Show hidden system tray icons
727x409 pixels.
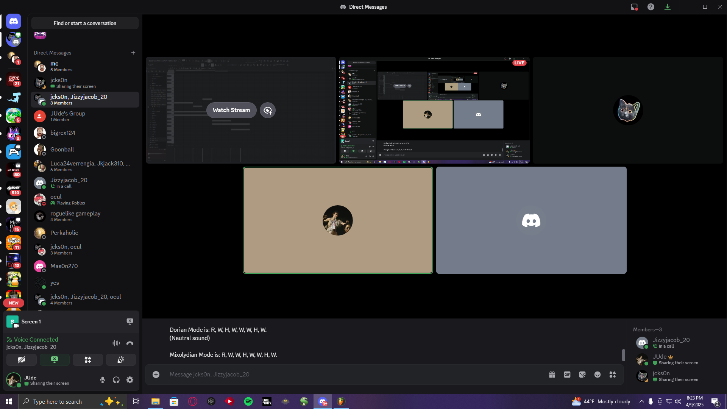coord(641,401)
